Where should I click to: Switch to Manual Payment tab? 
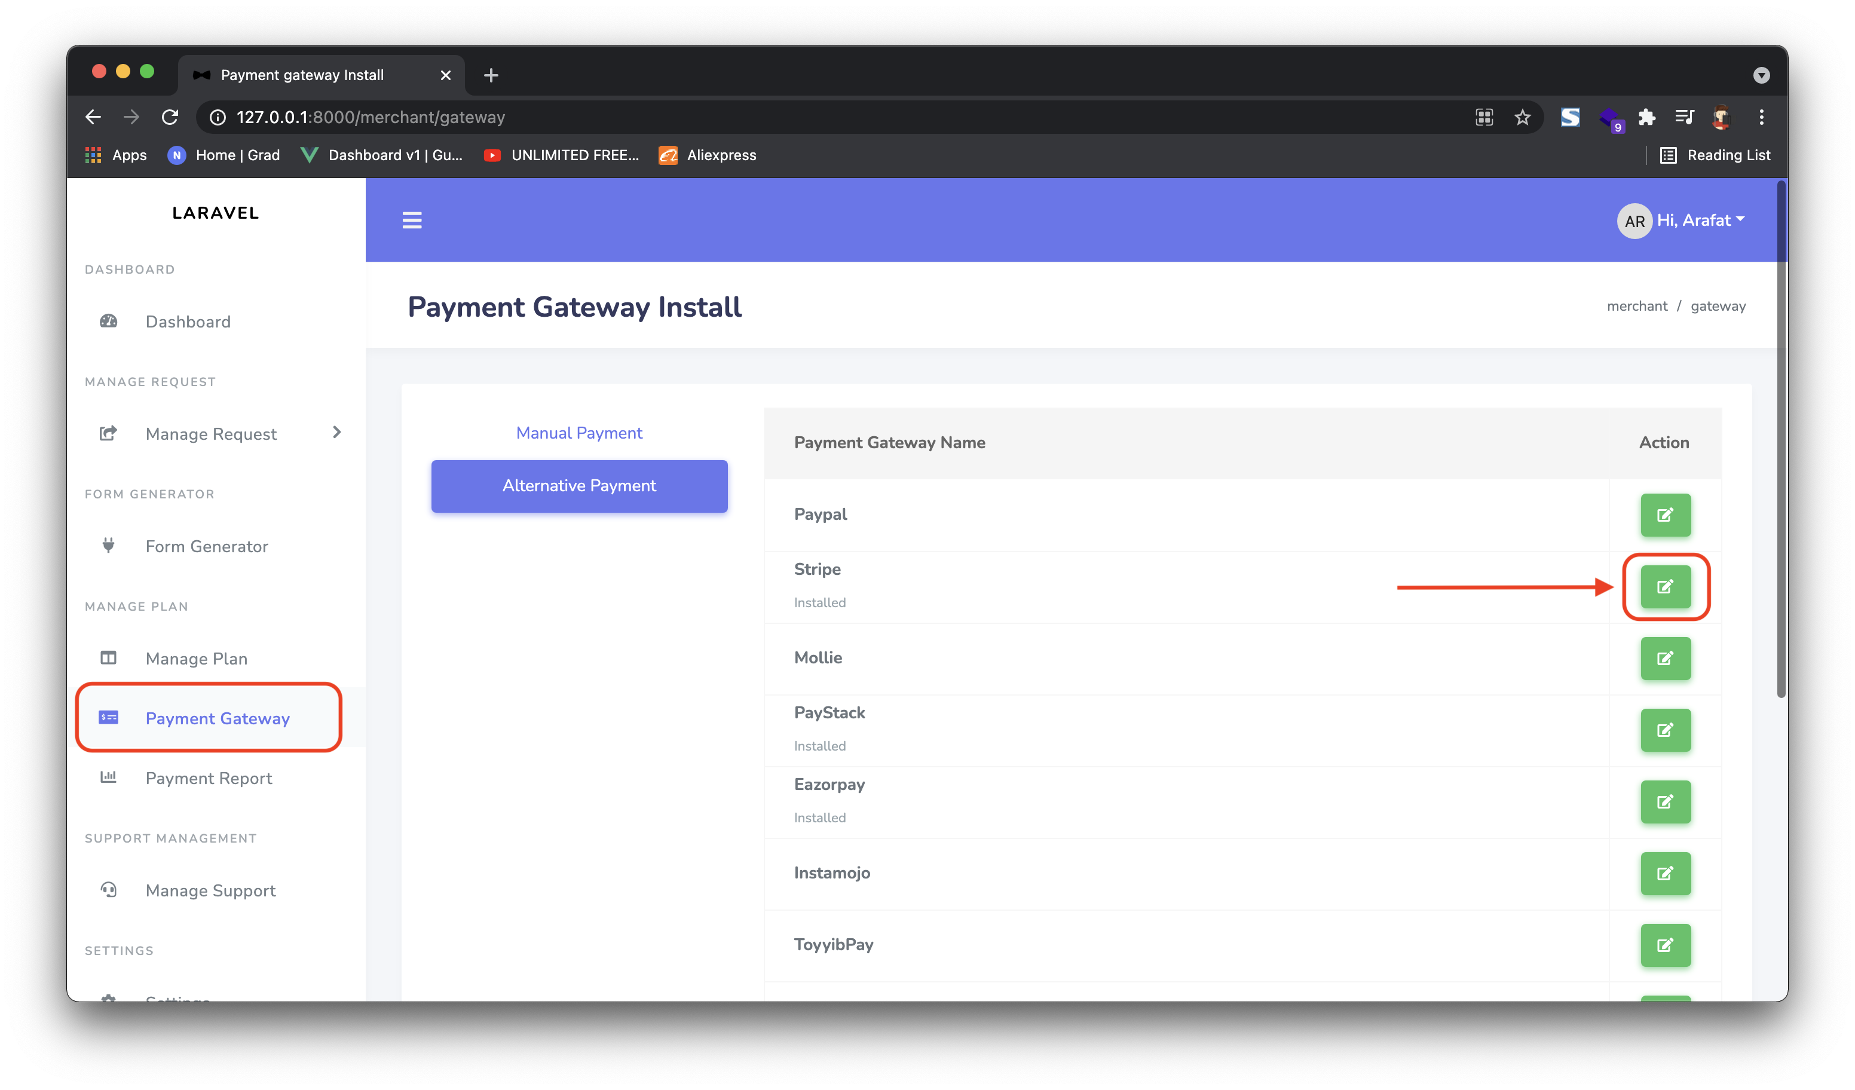[x=578, y=433]
